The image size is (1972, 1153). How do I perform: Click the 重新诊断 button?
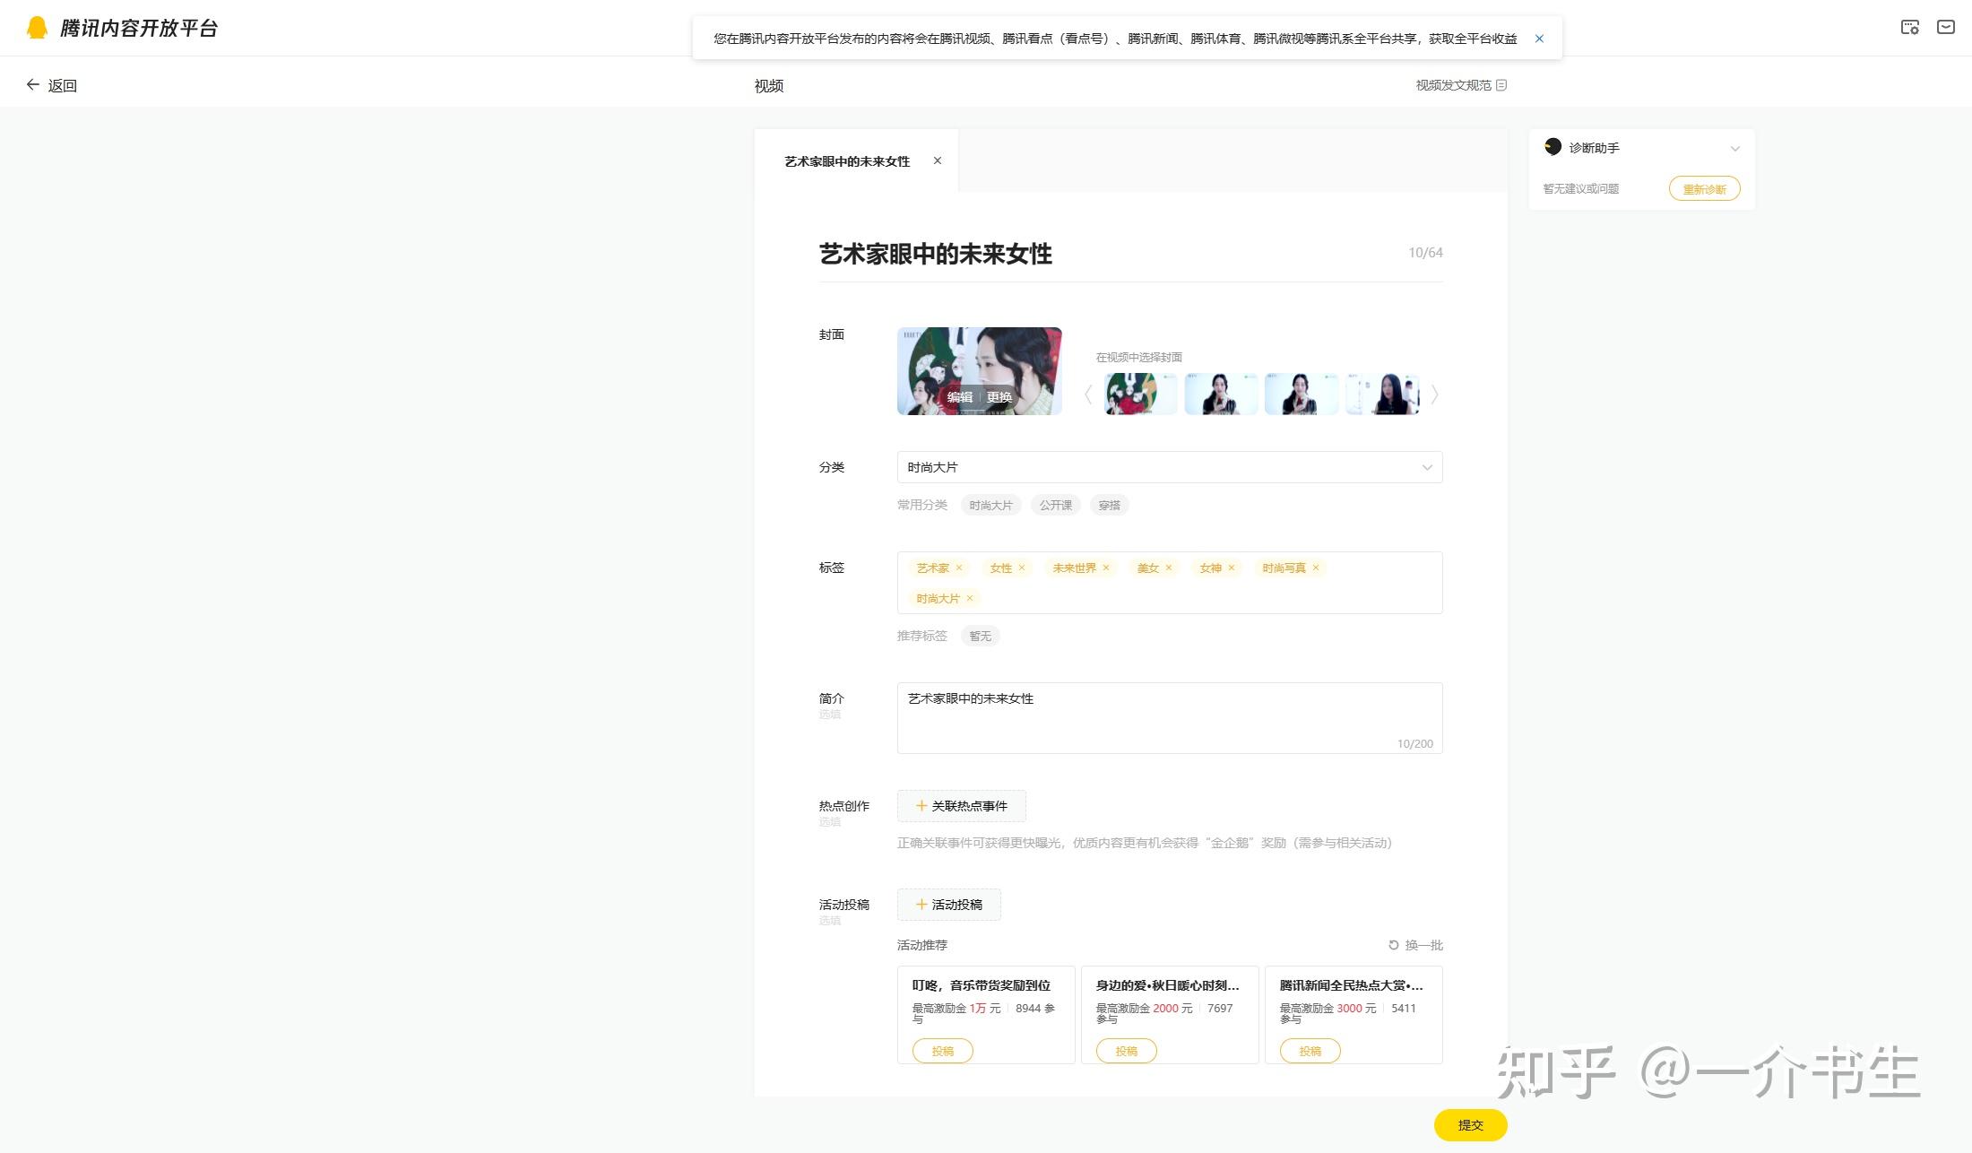(x=1704, y=189)
